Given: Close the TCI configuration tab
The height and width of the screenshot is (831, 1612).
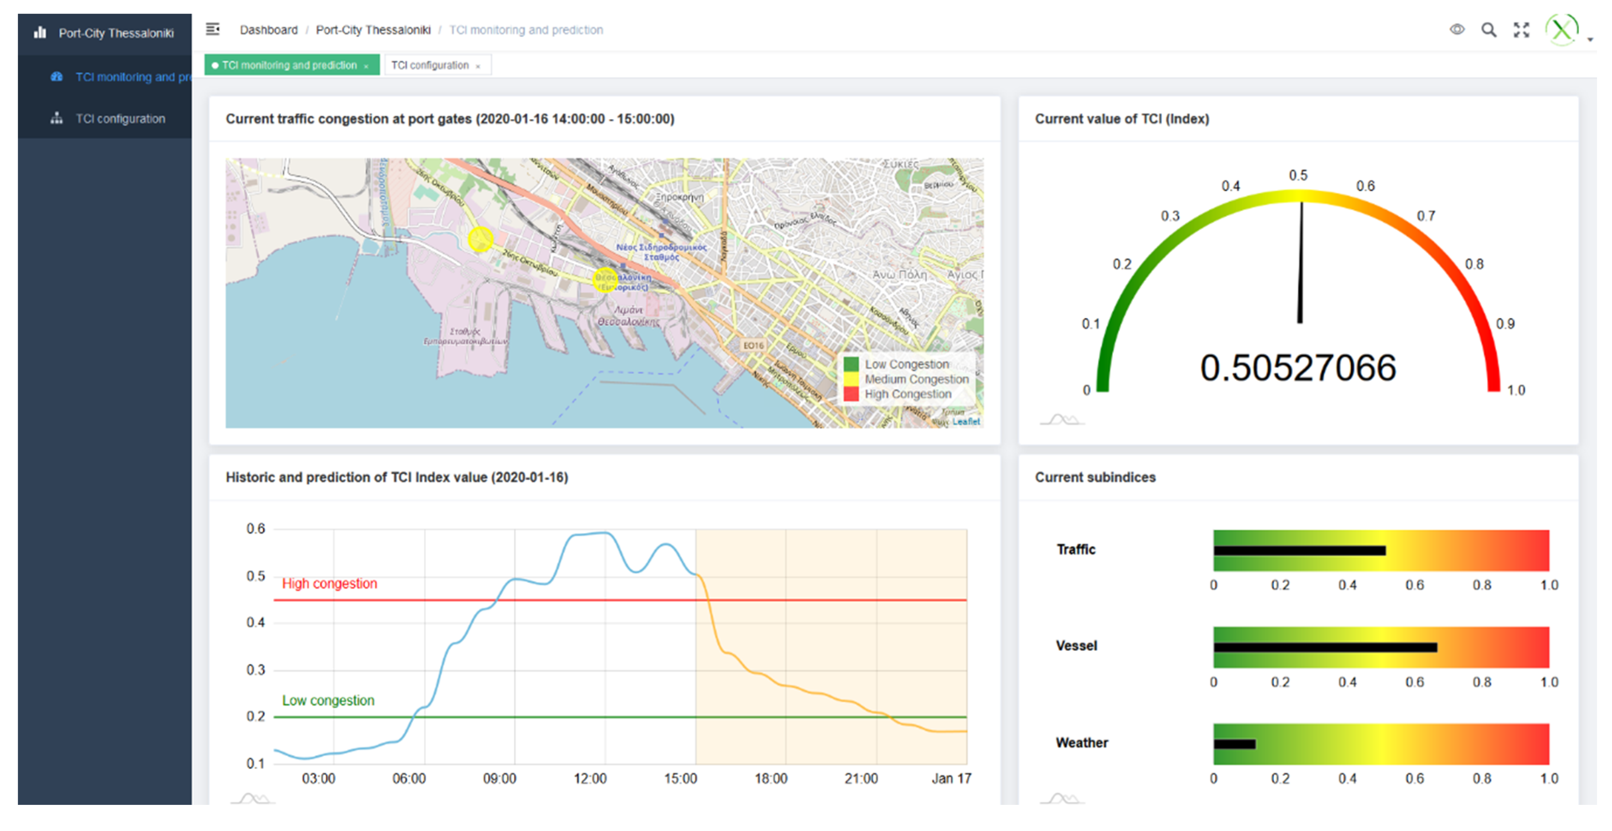Looking at the screenshot, I should (478, 66).
